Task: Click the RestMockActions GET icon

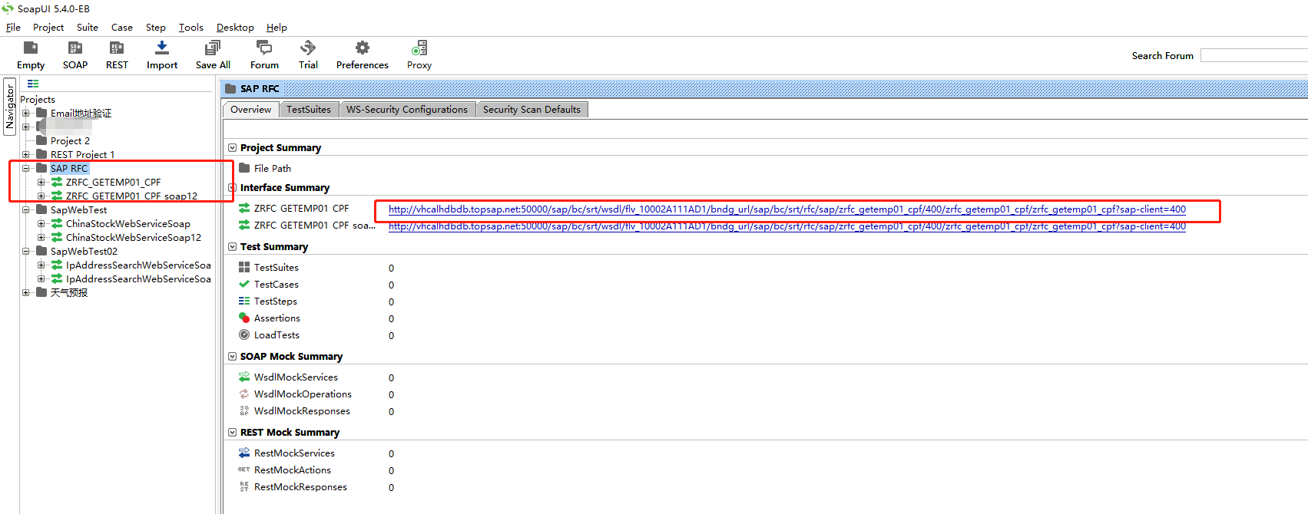Action: click(x=244, y=470)
